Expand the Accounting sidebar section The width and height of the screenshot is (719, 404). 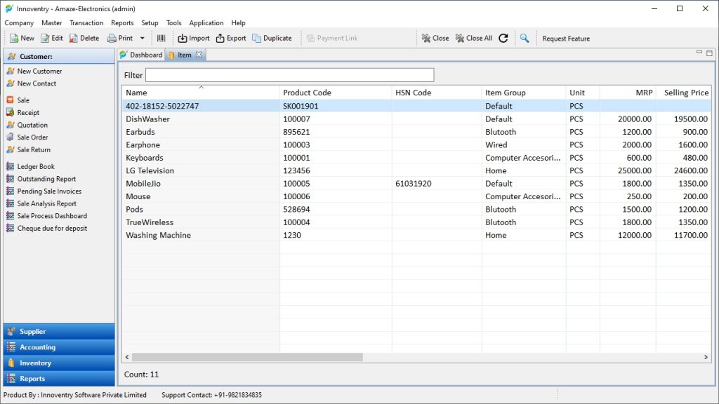(x=59, y=347)
